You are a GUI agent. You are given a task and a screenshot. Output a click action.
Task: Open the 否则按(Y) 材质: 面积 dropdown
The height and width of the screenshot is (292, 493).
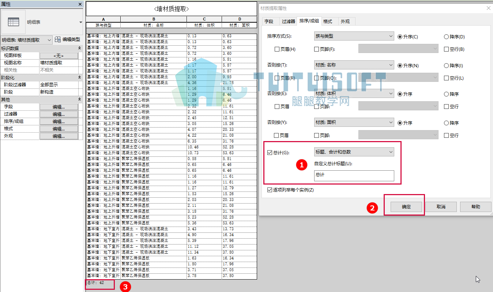[354, 122]
